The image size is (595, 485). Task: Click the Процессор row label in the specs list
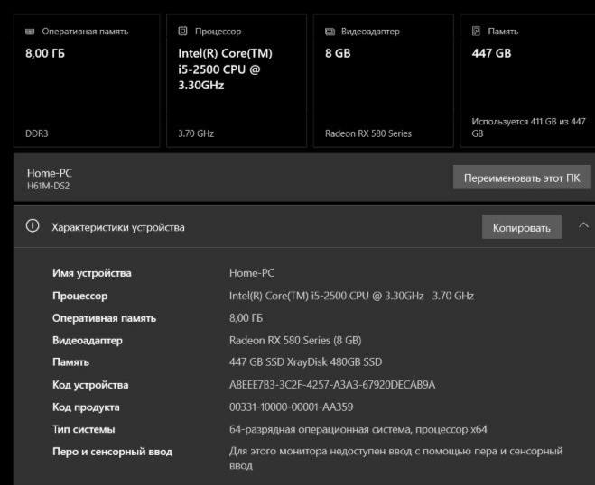tap(79, 296)
